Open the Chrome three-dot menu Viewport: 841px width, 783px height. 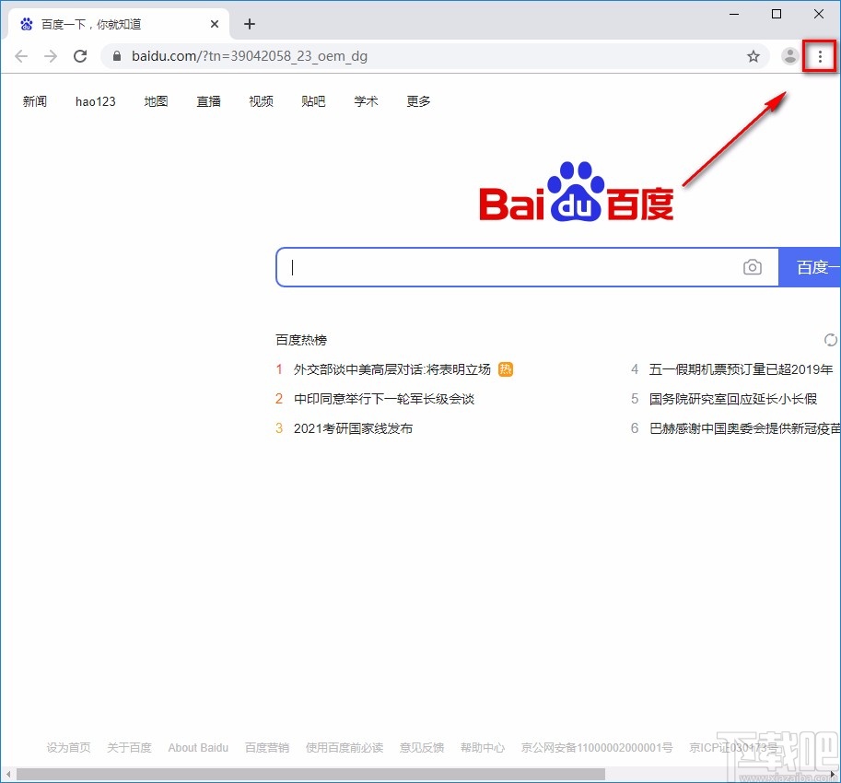click(820, 55)
